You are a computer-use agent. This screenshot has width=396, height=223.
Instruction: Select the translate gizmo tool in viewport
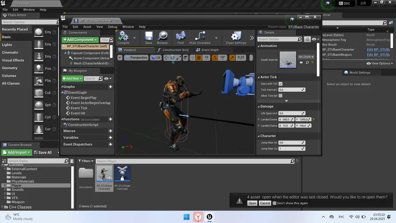166,58
